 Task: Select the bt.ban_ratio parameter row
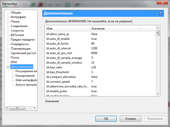click(54, 67)
